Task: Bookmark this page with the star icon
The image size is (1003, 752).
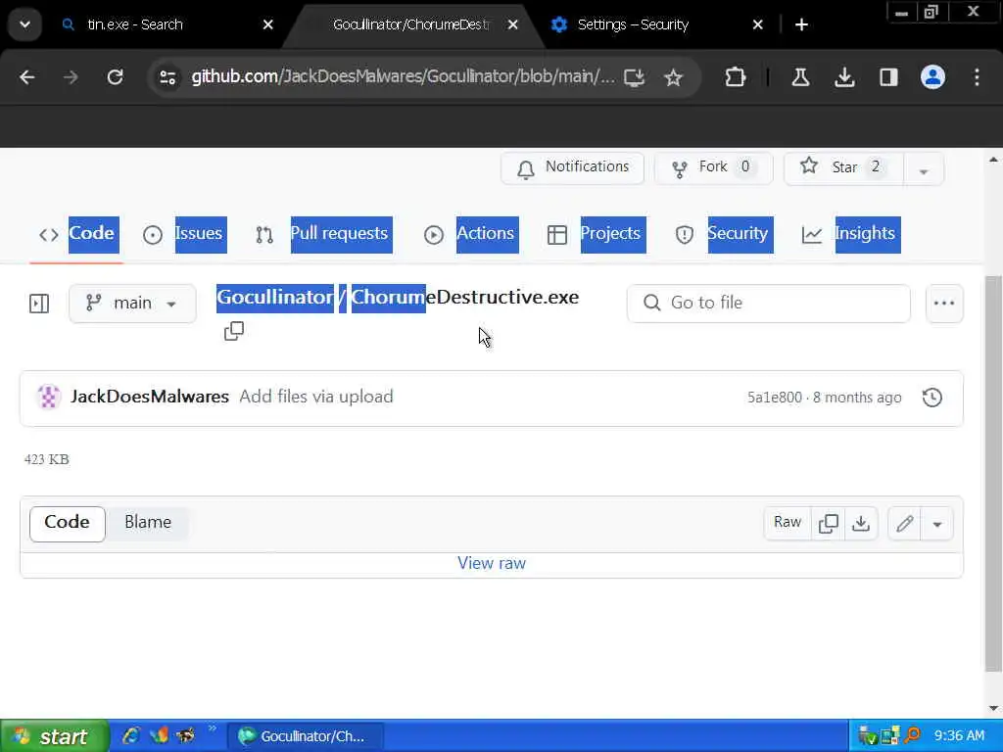Action: pos(673,77)
